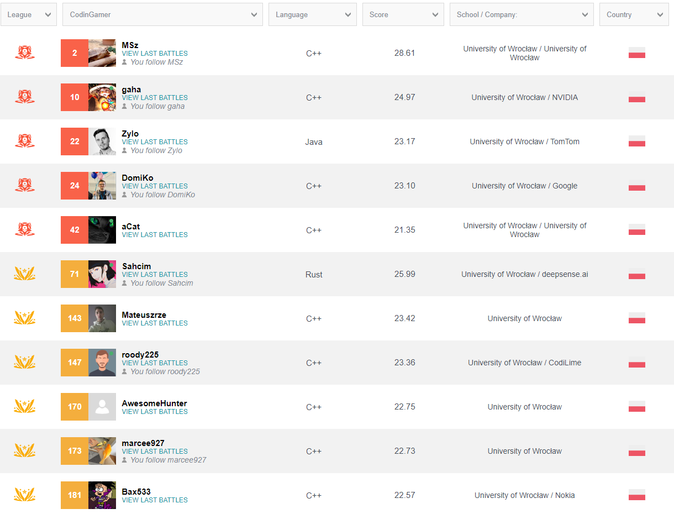674x514 pixels.
Task: Click the Gold league icon for Bax533
Action: pyautogui.click(x=24, y=495)
